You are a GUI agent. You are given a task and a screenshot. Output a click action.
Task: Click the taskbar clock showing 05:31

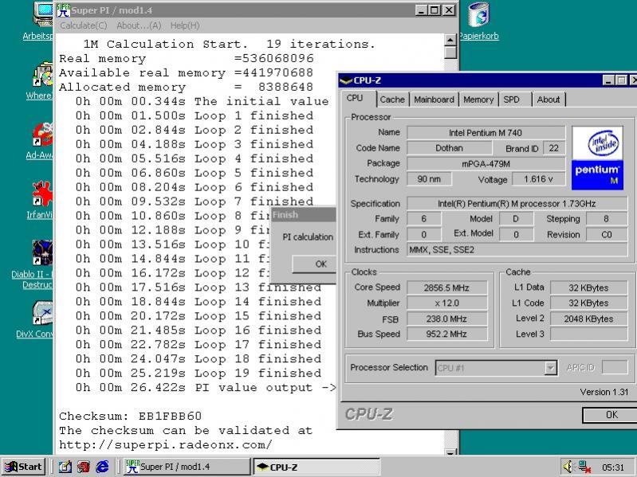[613, 467]
